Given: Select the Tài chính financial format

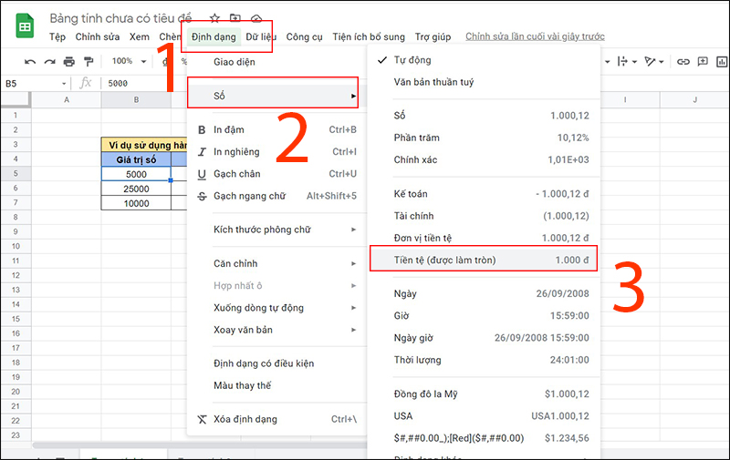Looking at the screenshot, I should tap(484, 216).
